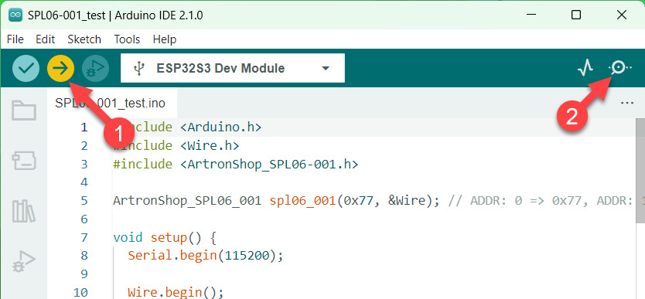Open the Serial Plotter icon
Screen dimensions: 645x299
(585, 68)
